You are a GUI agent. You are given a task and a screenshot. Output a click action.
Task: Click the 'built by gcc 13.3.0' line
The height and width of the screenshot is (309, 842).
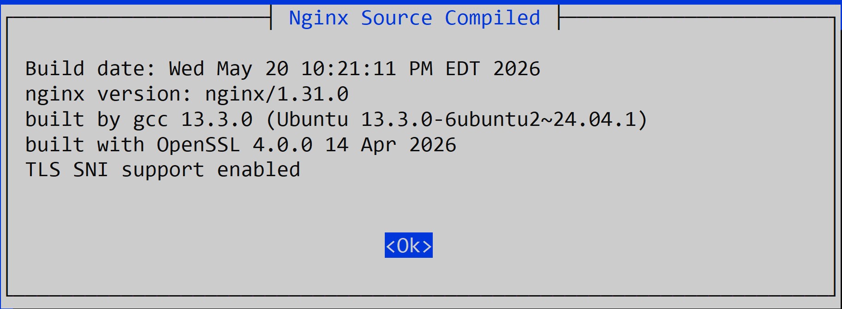337,120
